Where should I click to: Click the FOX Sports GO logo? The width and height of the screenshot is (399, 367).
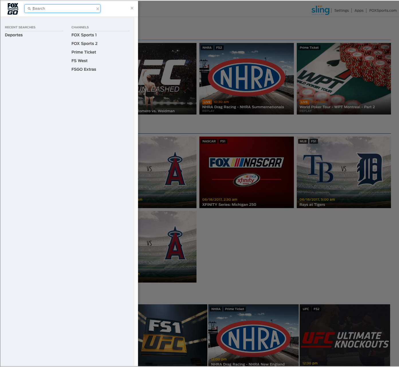click(x=13, y=9)
